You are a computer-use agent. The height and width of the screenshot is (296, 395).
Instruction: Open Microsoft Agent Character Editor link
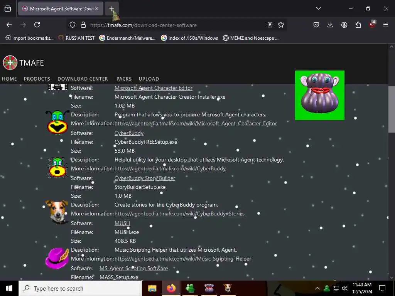154,88
